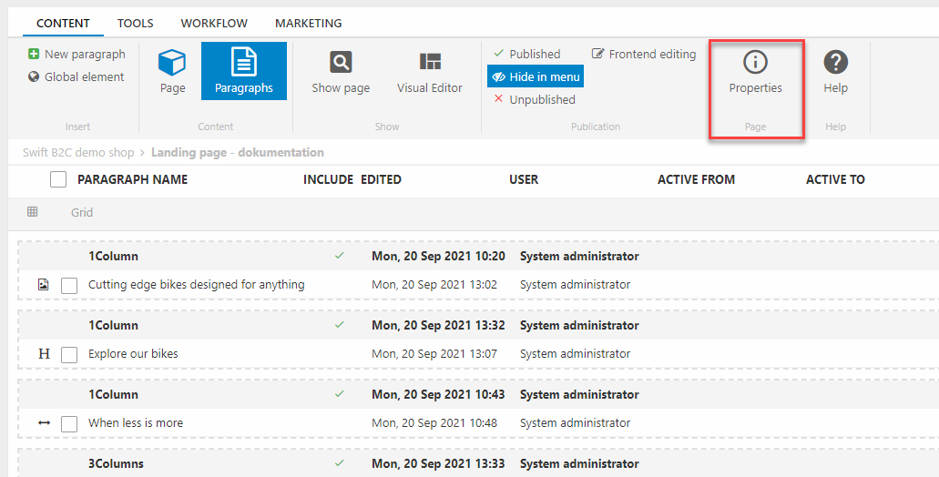Open the Swift B2C demo shop breadcrumb
Screen dimensions: 939x477
click(x=78, y=153)
